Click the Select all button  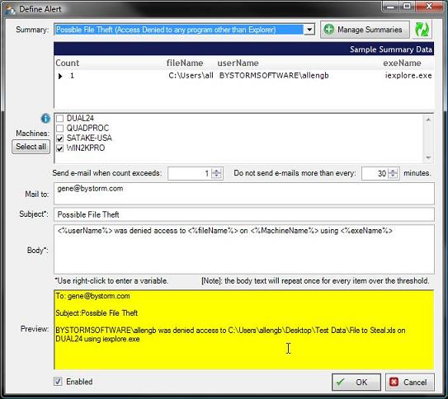31,147
